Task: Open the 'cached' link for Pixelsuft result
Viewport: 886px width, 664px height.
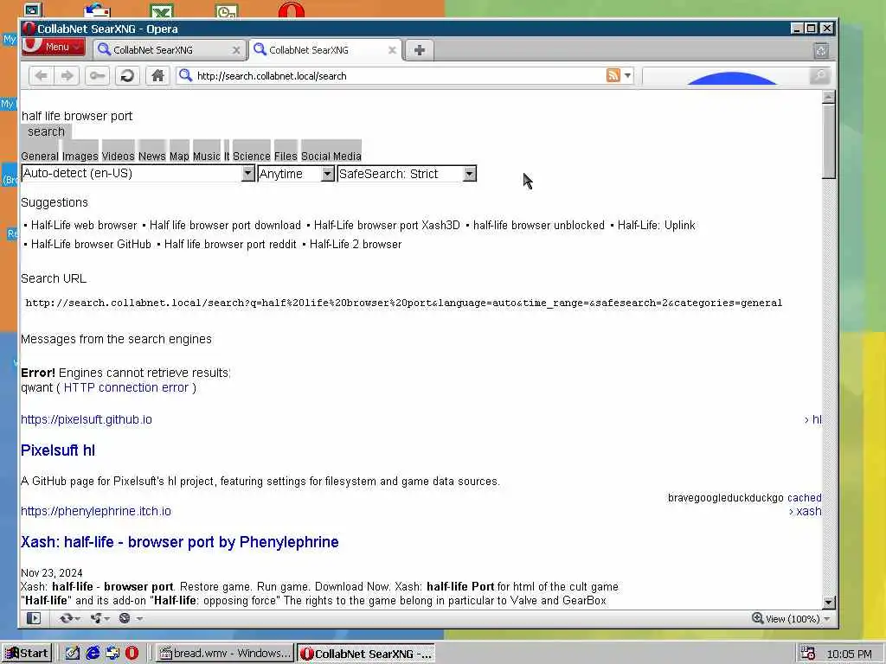Action: tap(804, 498)
